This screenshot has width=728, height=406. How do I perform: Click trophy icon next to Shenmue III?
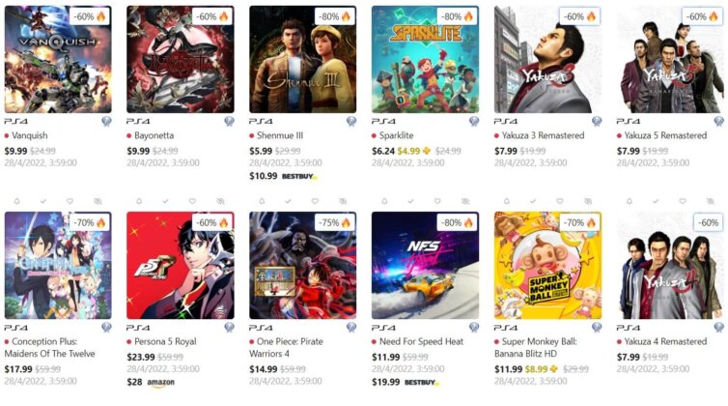351,122
